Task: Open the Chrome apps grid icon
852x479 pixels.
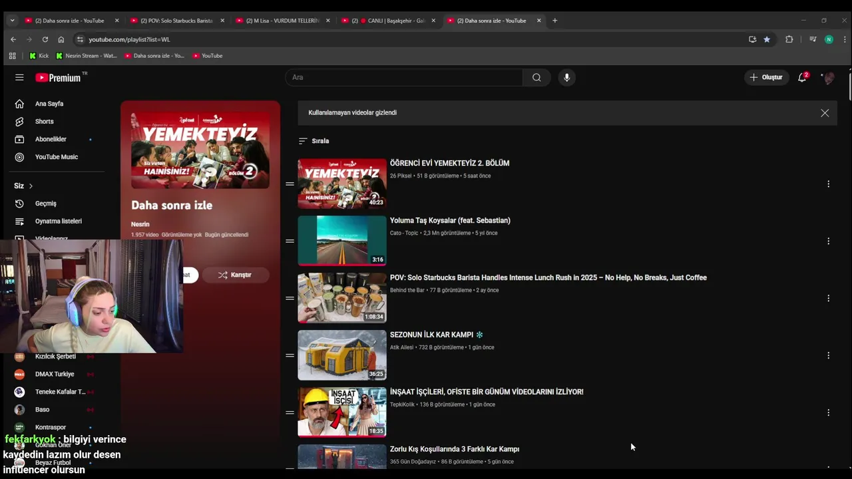Action: point(12,56)
